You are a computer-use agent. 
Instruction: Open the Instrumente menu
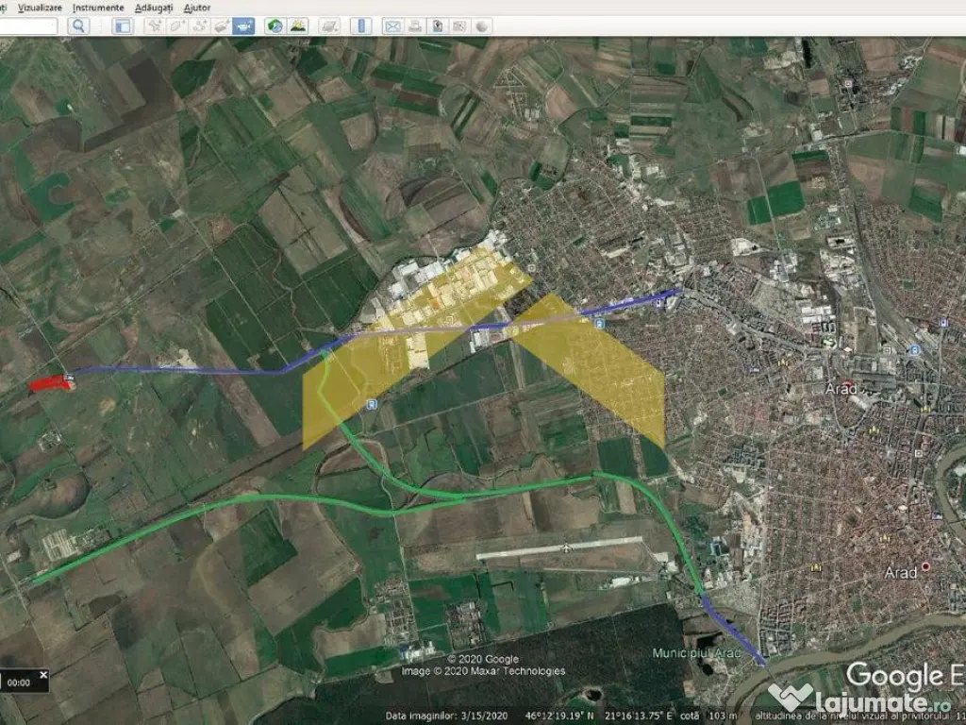click(x=97, y=7)
